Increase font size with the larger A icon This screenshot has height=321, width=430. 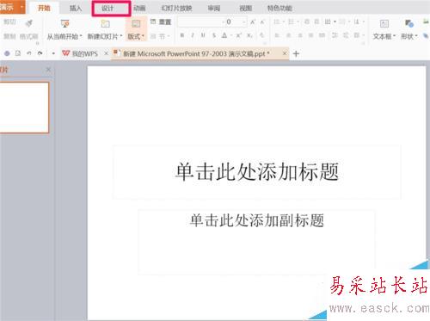(253, 22)
